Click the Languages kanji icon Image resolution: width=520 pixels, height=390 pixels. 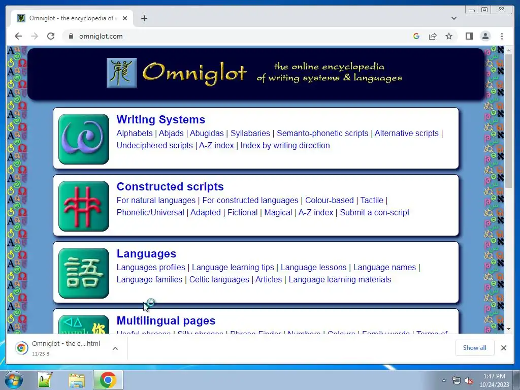(x=84, y=273)
